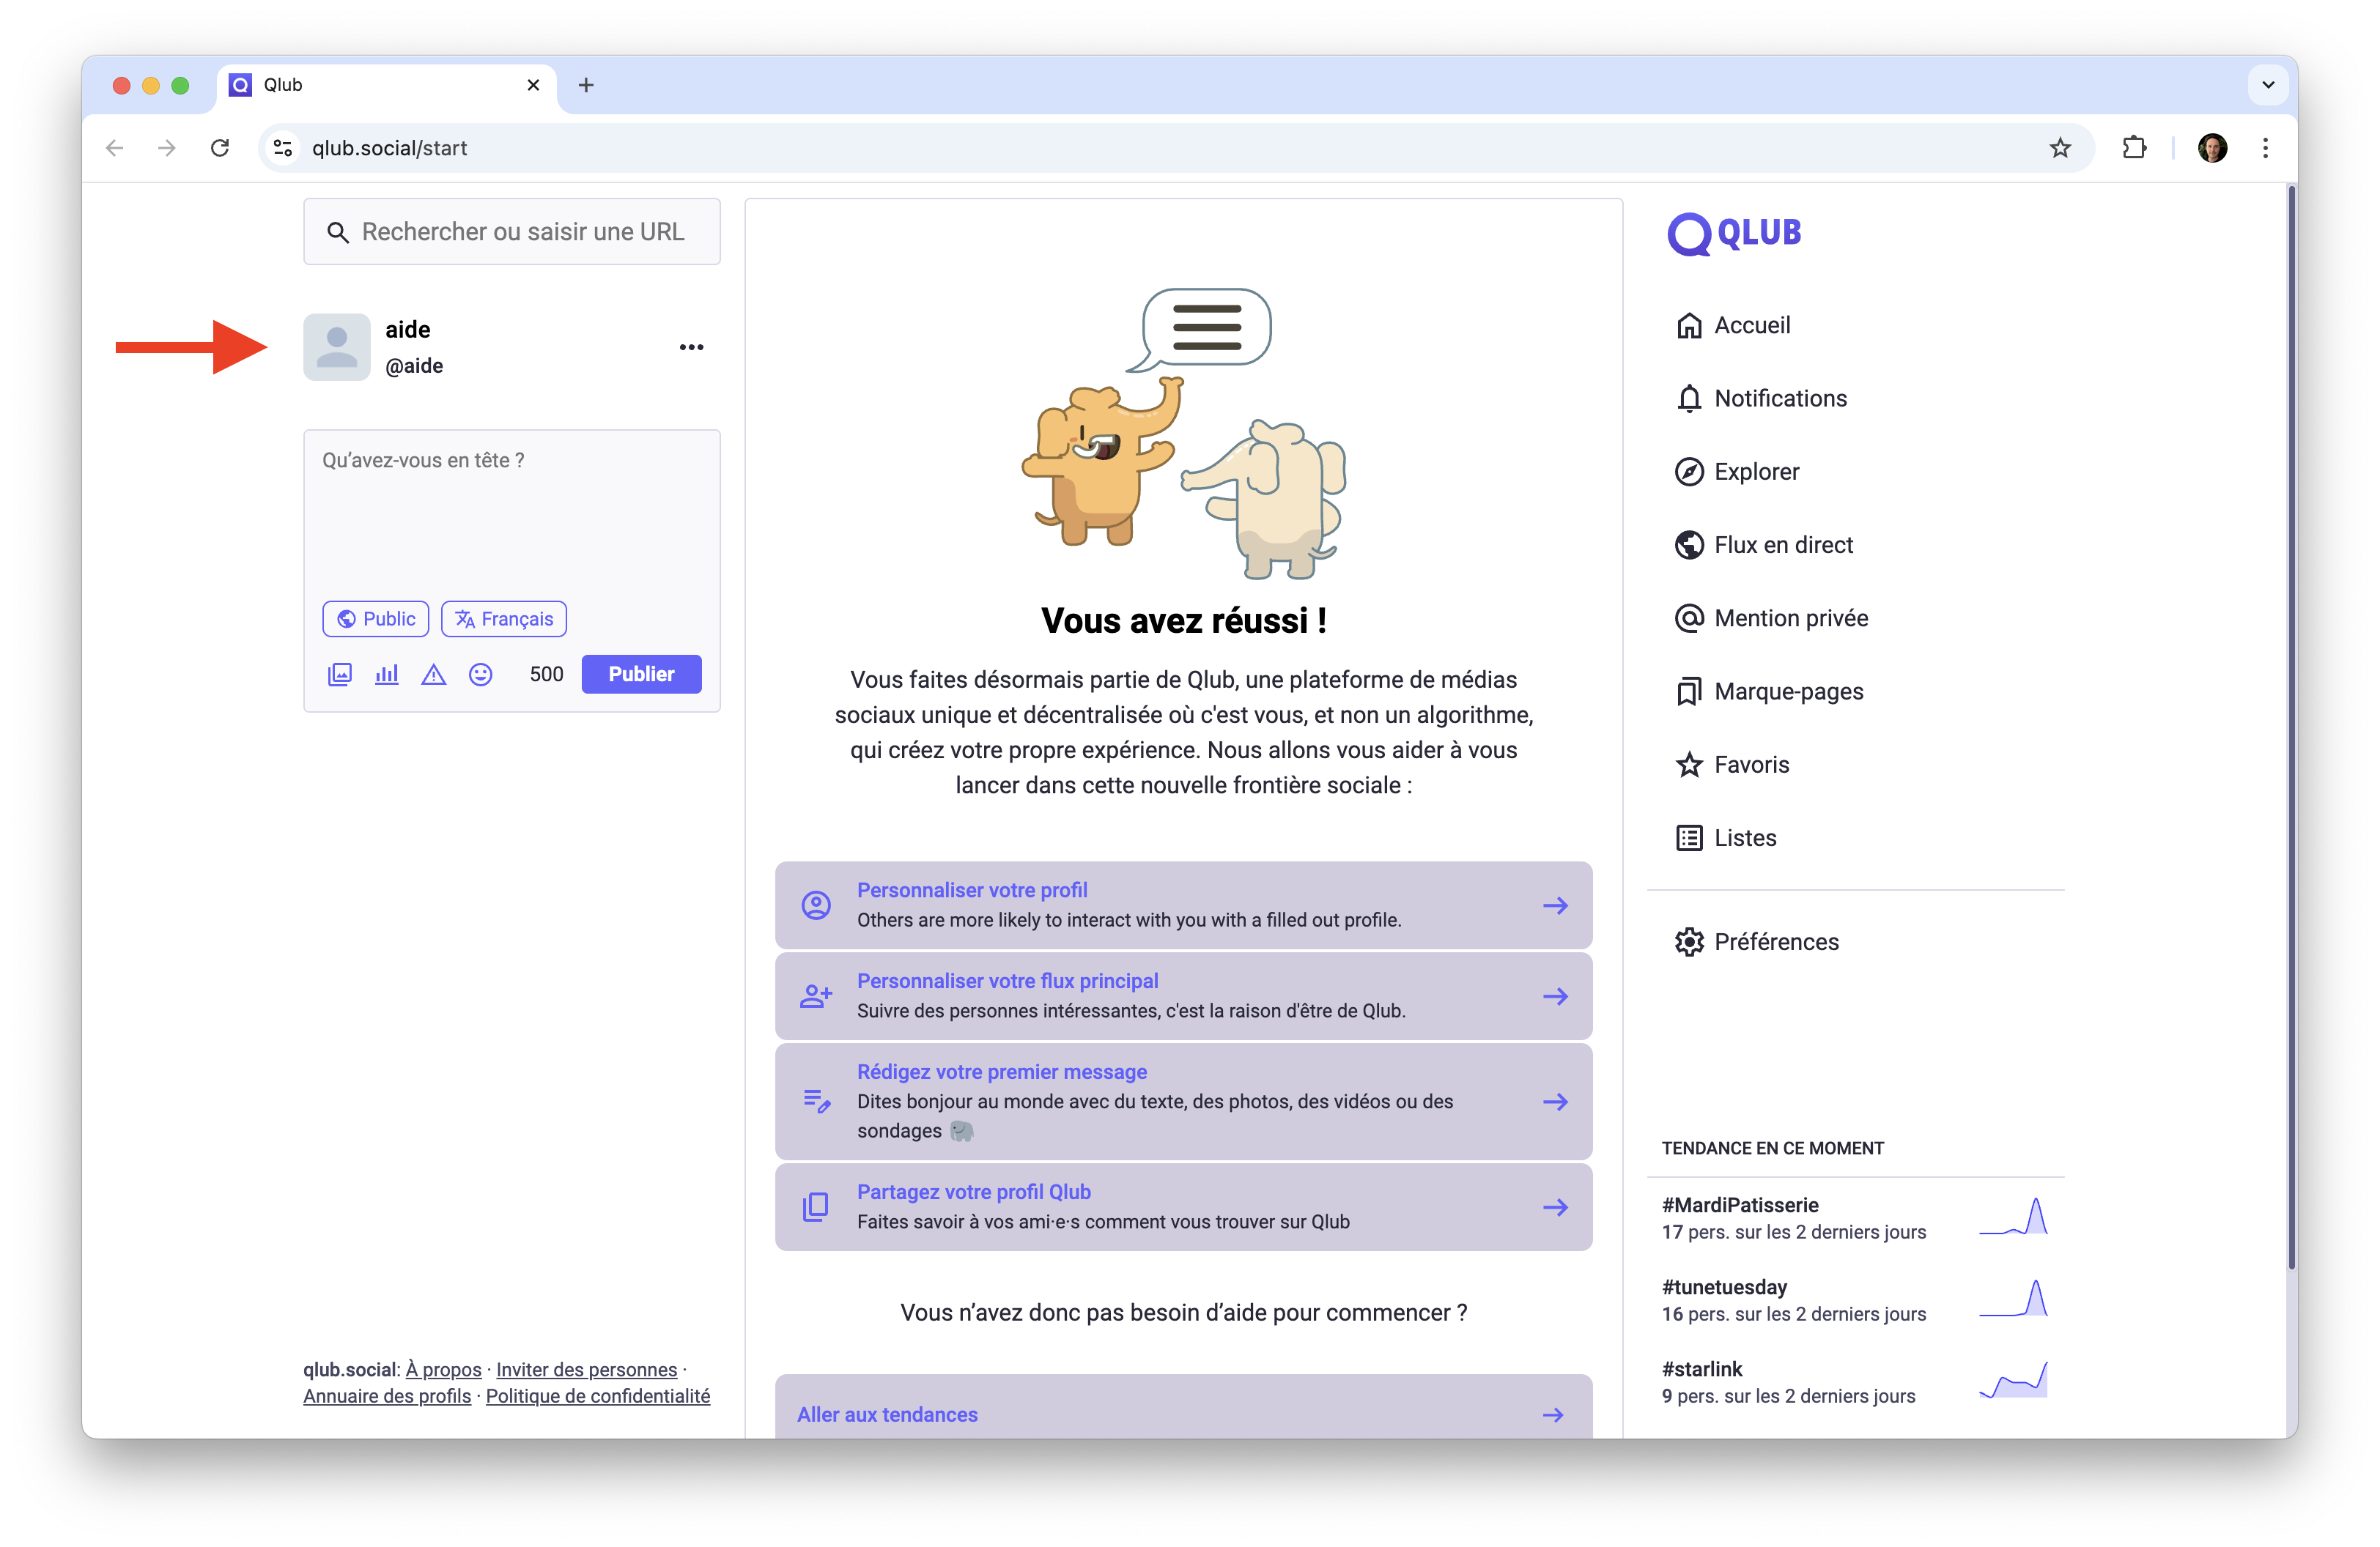Image resolution: width=2380 pixels, height=1547 pixels.
Task: Click arrow icon on Partagez votre profil row
Action: tap(1555, 1207)
